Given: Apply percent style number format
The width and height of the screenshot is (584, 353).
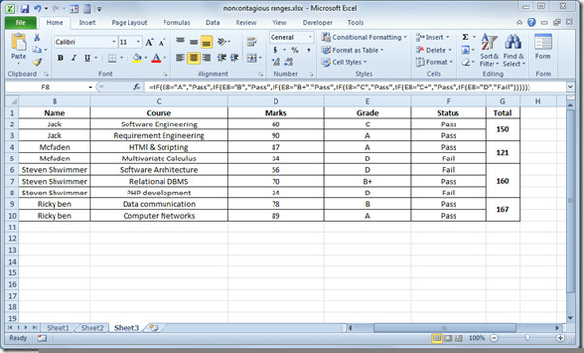Looking at the screenshot, I should (x=295, y=50).
